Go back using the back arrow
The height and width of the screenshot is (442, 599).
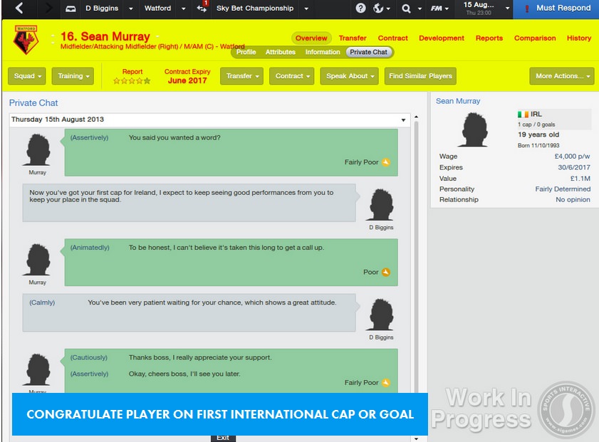[x=19, y=9]
